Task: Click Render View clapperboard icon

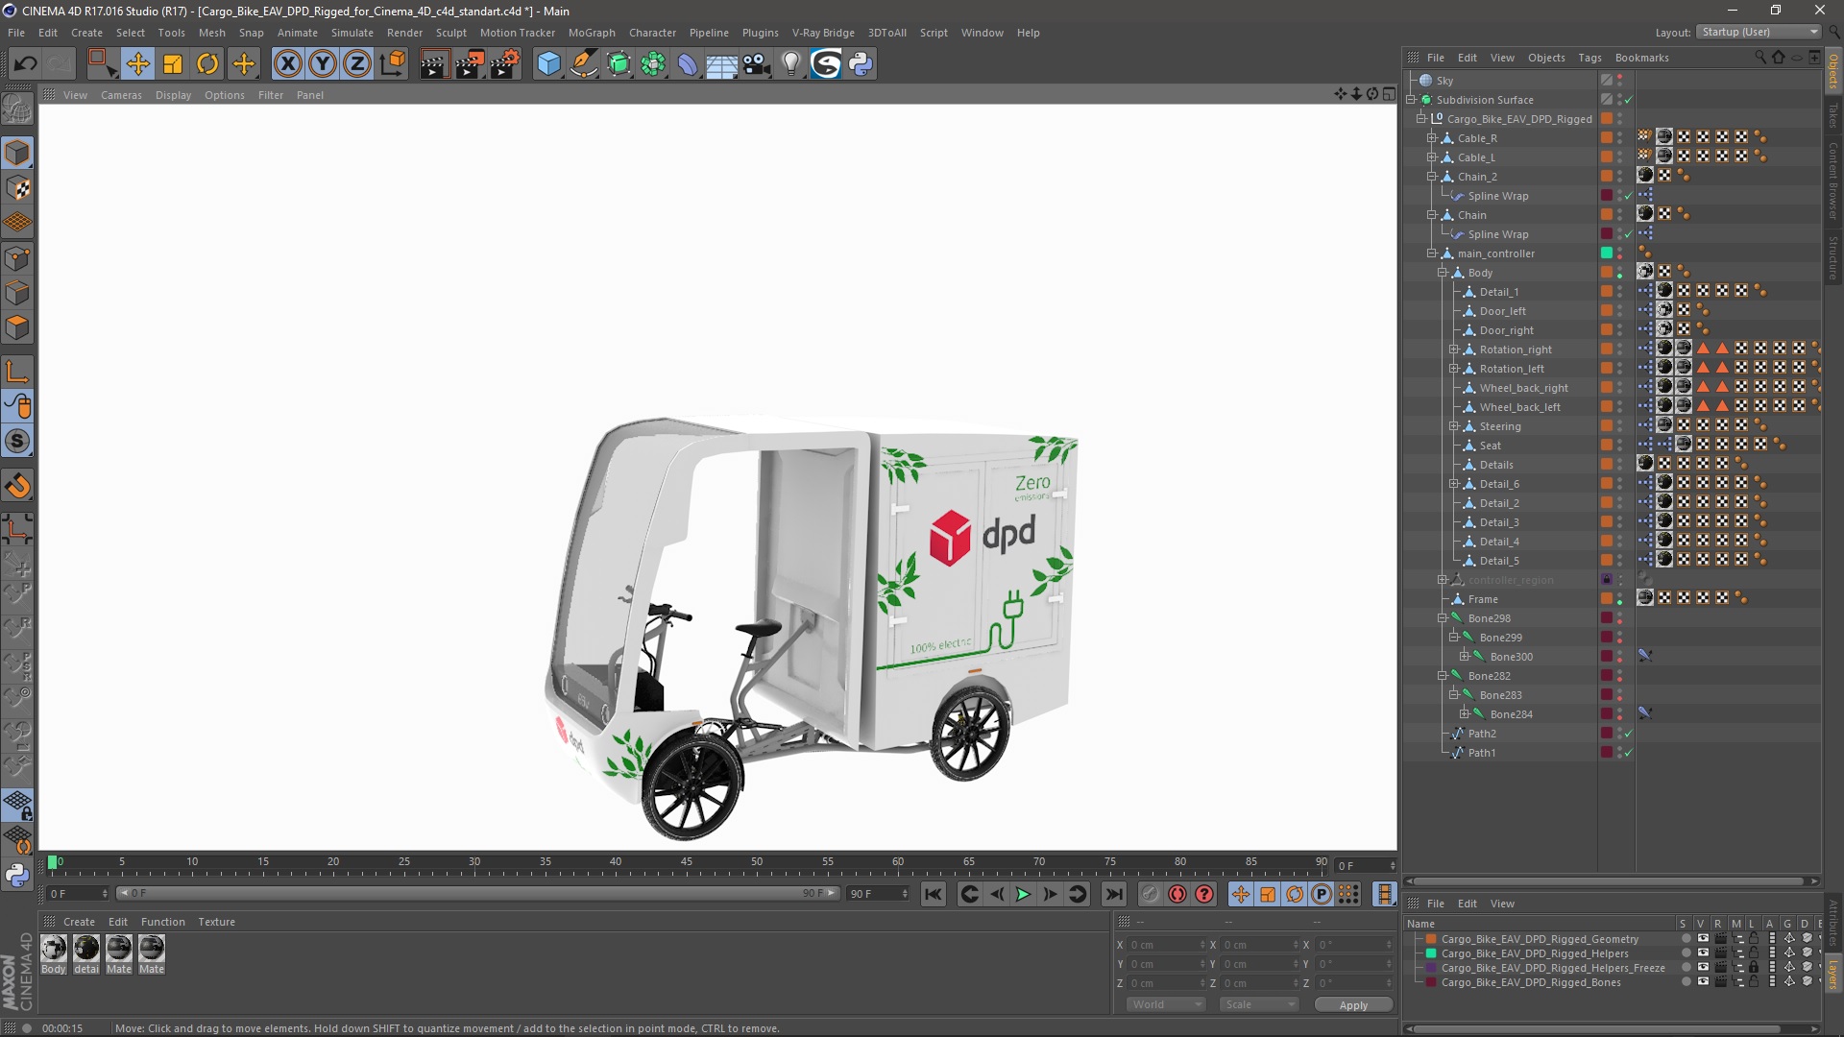Action: coord(434,64)
